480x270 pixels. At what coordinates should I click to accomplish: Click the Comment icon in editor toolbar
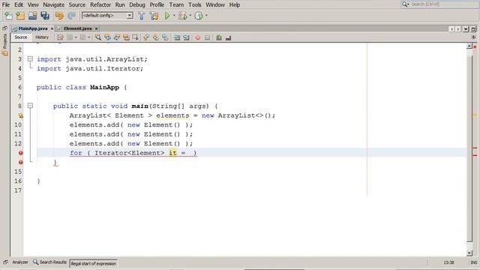[218, 37]
